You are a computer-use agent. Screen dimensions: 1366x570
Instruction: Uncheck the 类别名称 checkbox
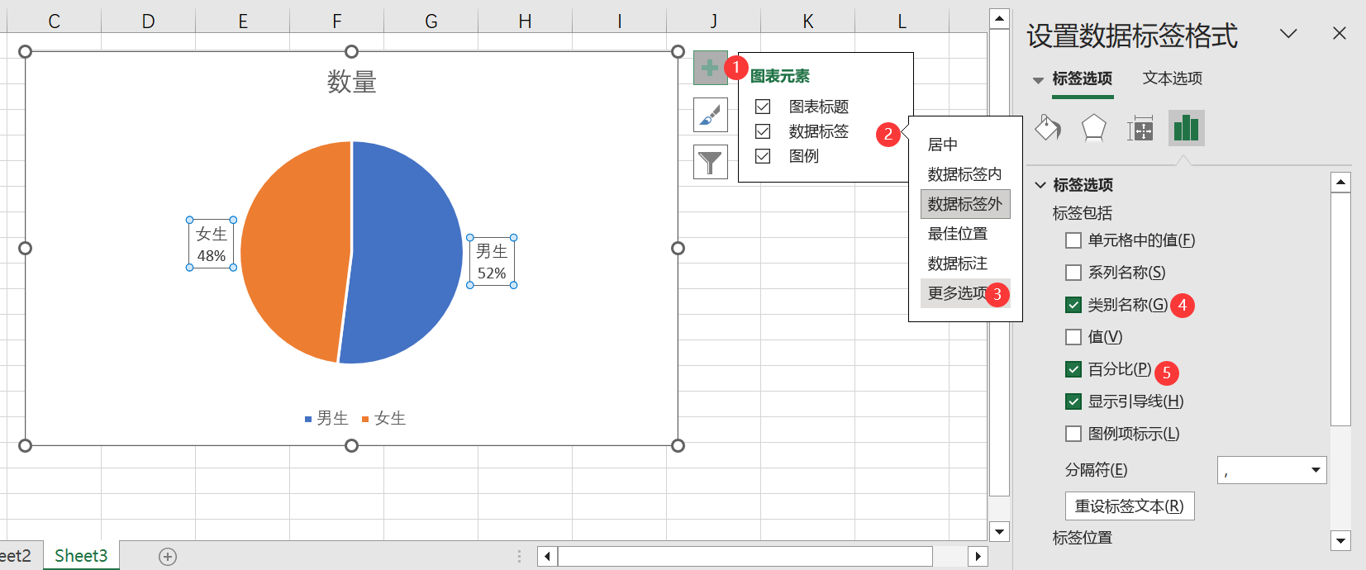tap(1073, 305)
